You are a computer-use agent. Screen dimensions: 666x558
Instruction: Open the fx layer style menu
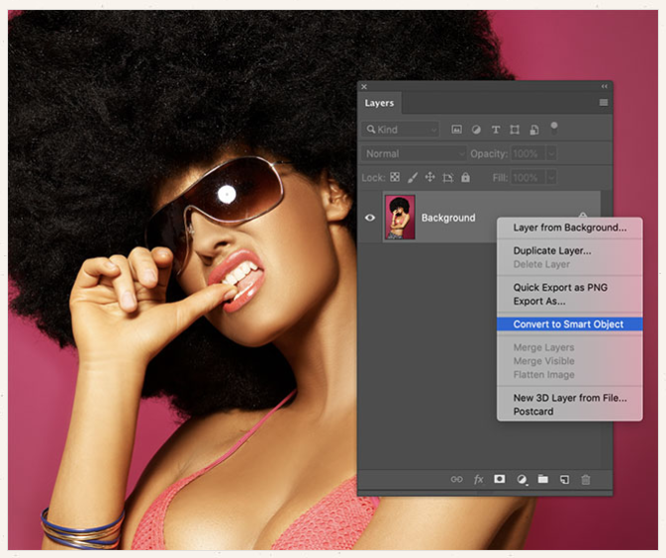(478, 480)
